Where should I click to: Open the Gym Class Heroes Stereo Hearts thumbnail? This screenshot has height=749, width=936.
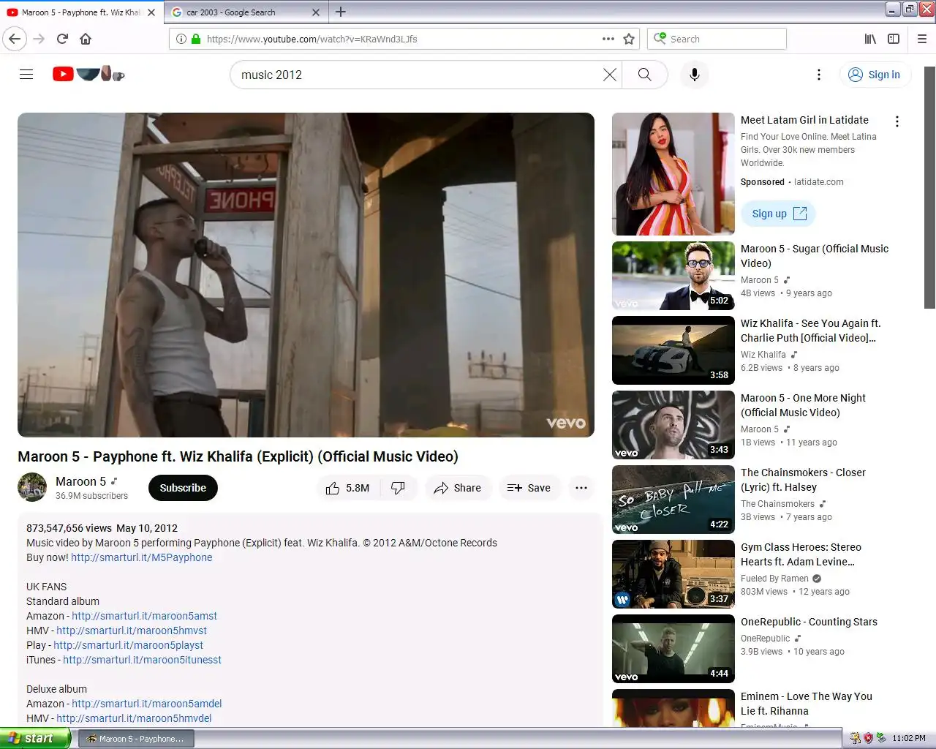pyautogui.click(x=673, y=574)
